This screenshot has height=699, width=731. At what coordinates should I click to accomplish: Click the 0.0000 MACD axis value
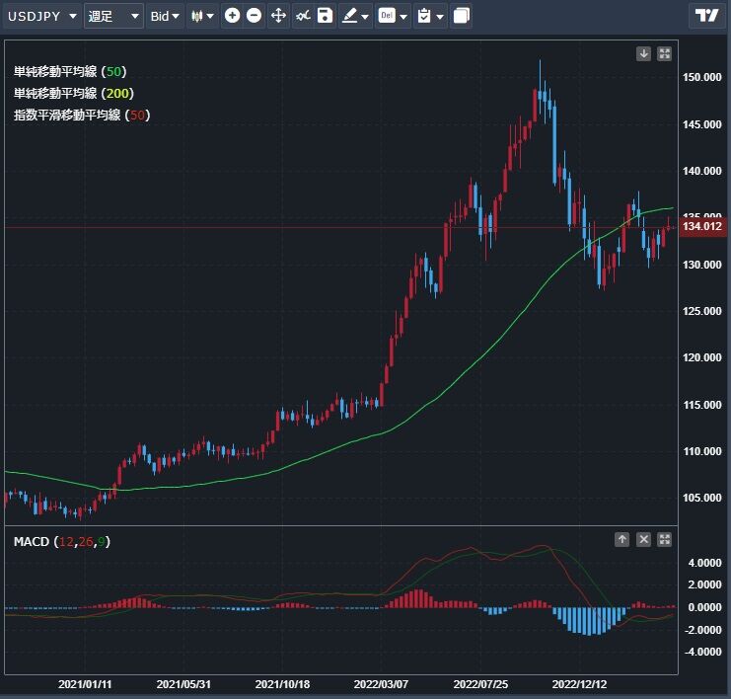point(704,607)
